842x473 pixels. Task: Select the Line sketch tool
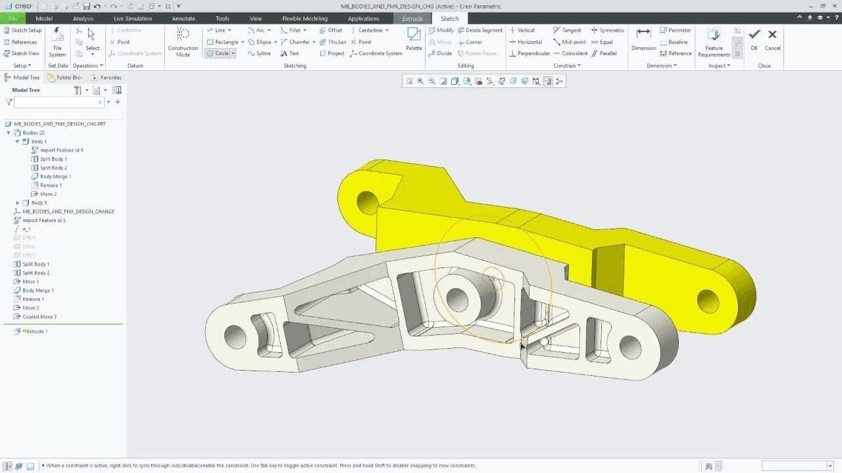pyautogui.click(x=216, y=30)
